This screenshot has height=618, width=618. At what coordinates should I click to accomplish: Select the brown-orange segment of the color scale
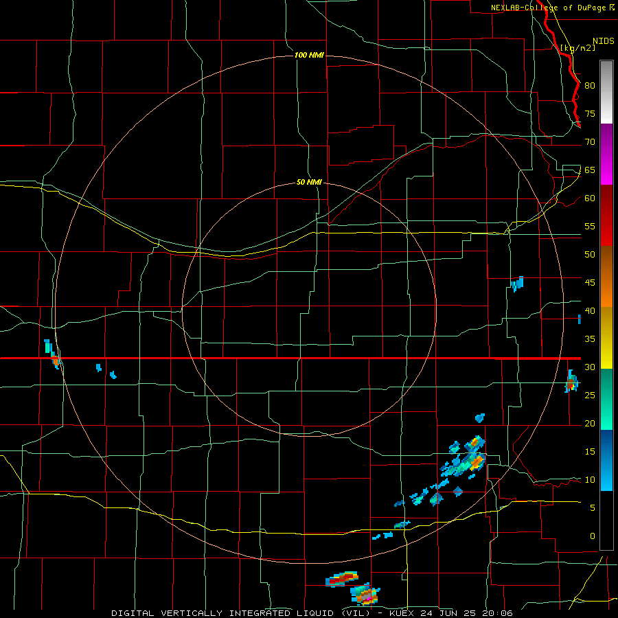pyautogui.click(x=606, y=277)
